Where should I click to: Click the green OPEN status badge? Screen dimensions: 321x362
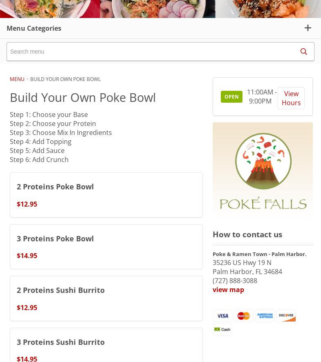point(231,97)
